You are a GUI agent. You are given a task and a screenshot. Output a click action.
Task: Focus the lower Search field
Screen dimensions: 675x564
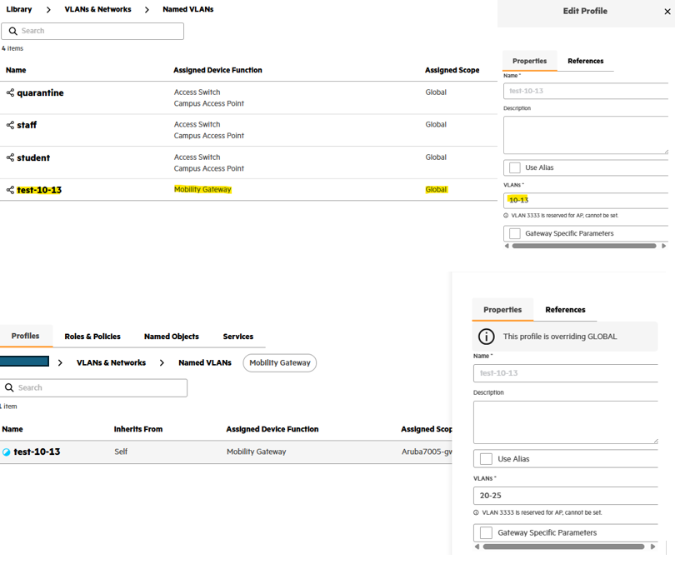click(x=93, y=387)
